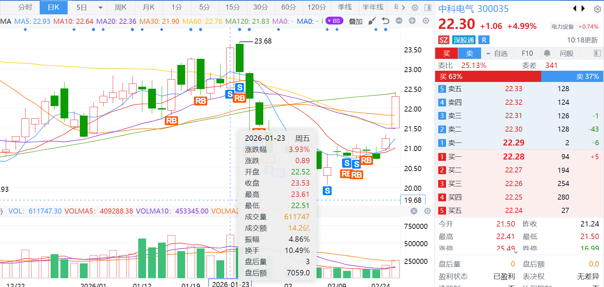This screenshot has width=604, height=287.
Task: Select the 15分 period tab
Action: pos(233,7)
